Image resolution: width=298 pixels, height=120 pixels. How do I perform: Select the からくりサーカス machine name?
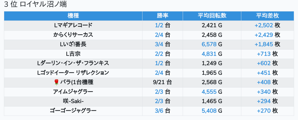click(73, 35)
